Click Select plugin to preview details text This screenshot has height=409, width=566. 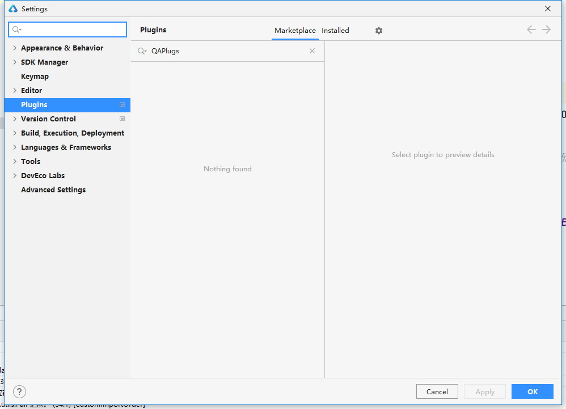tap(443, 155)
